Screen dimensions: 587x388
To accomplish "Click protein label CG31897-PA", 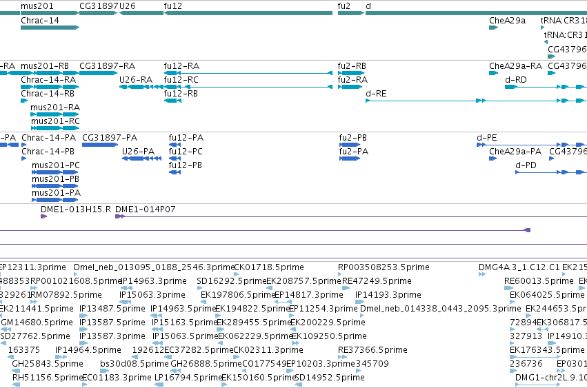I will point(110,138).
